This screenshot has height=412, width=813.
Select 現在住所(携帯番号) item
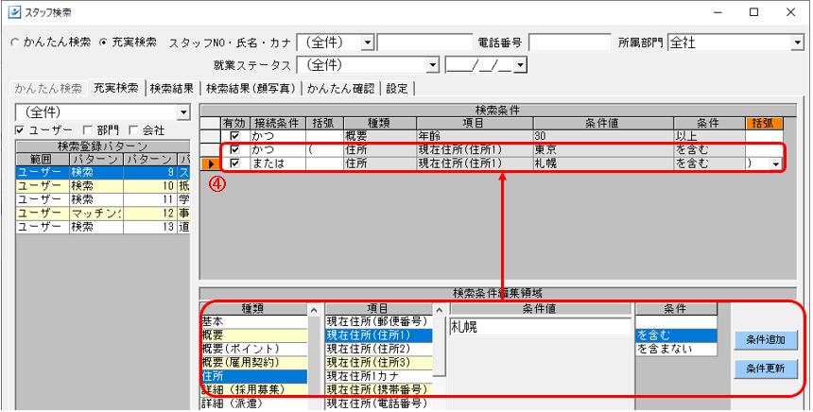pos(378,389)
